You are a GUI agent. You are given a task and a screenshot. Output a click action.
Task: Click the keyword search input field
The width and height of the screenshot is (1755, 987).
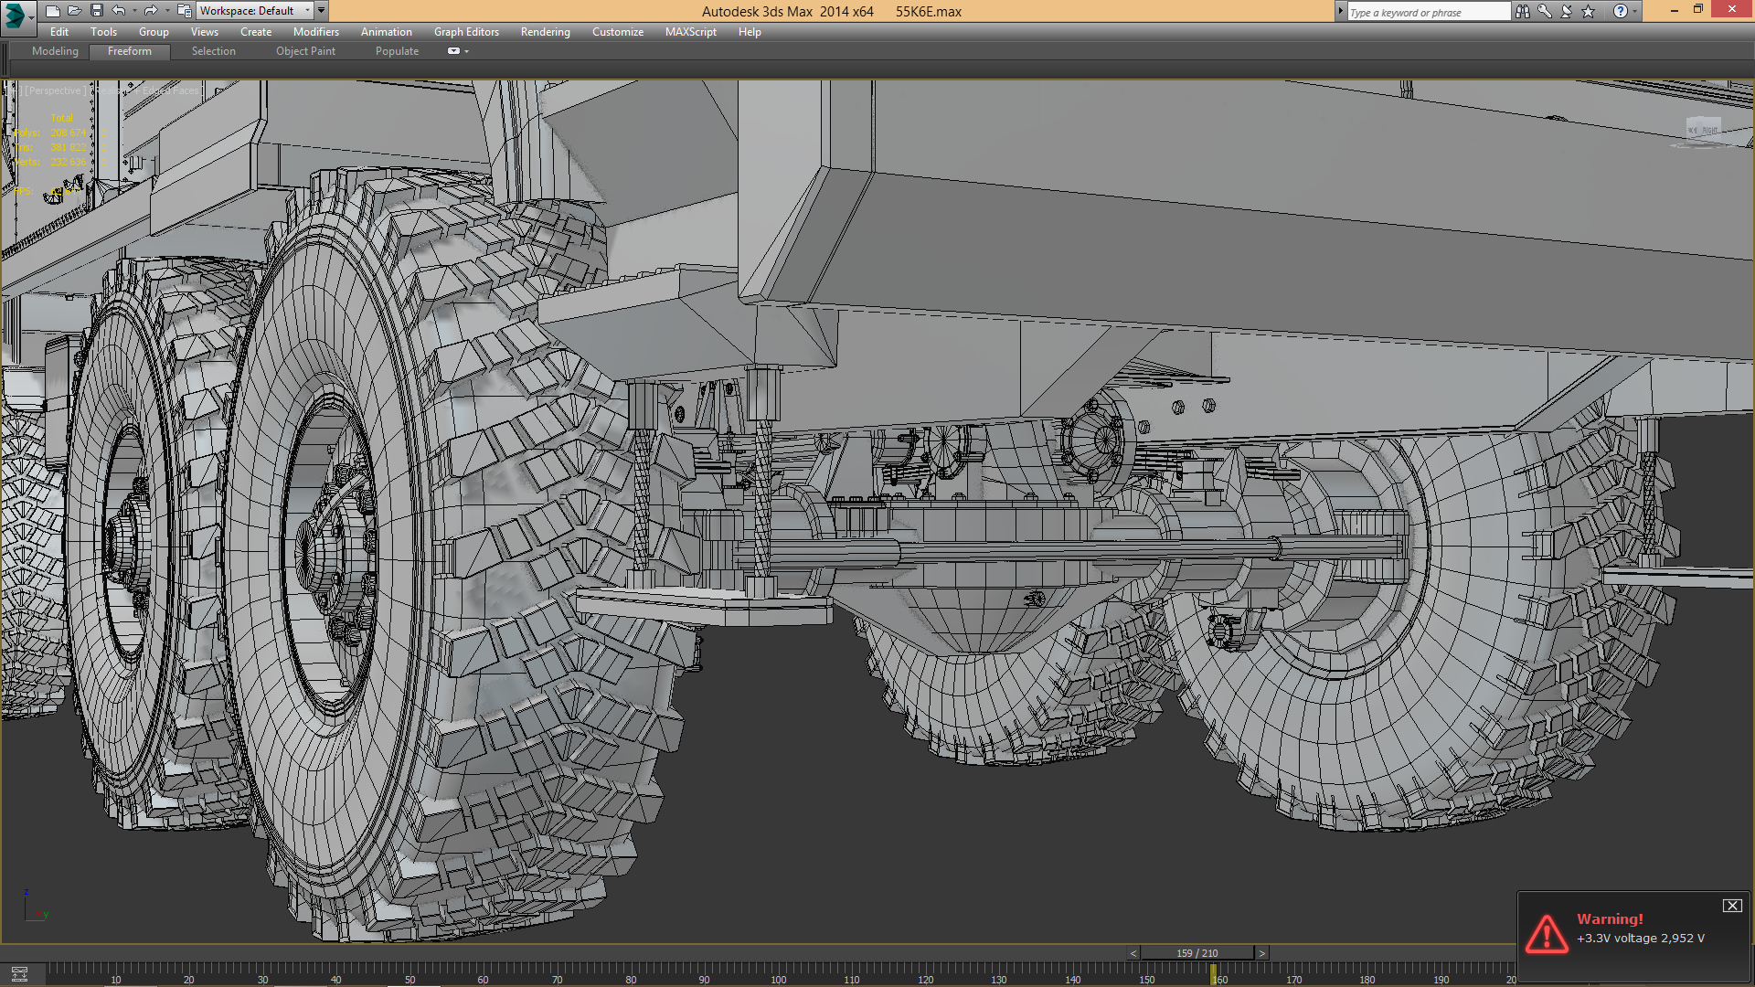click(x=1428, y=12)
